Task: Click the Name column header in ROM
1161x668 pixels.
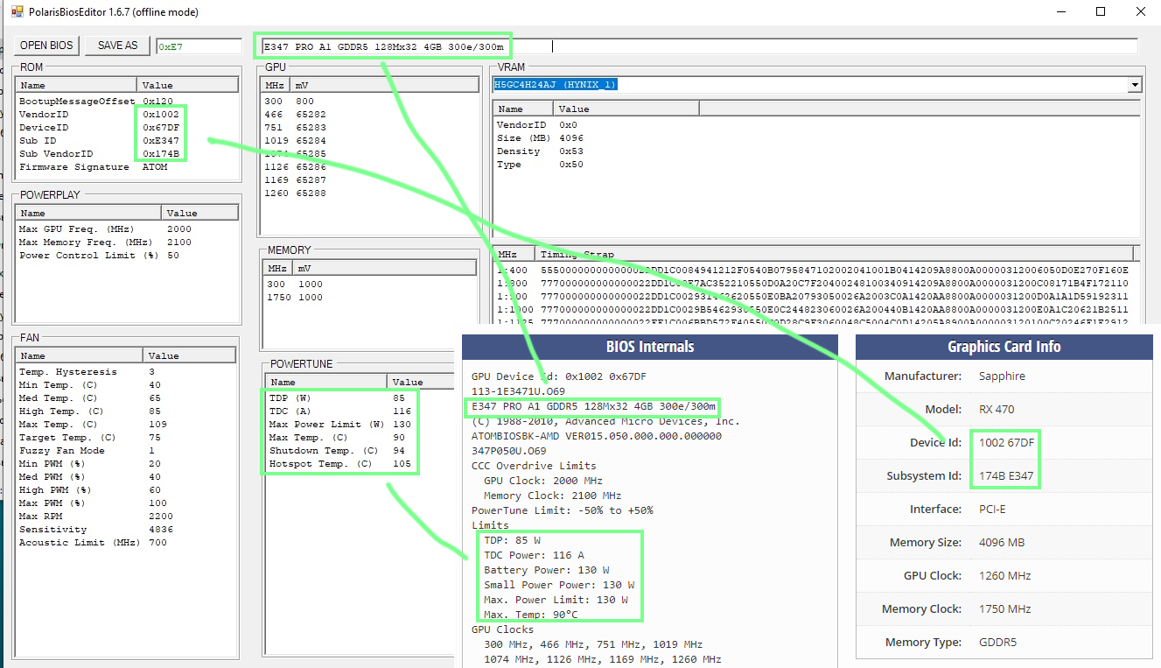Action: click(x=77, y=85)
